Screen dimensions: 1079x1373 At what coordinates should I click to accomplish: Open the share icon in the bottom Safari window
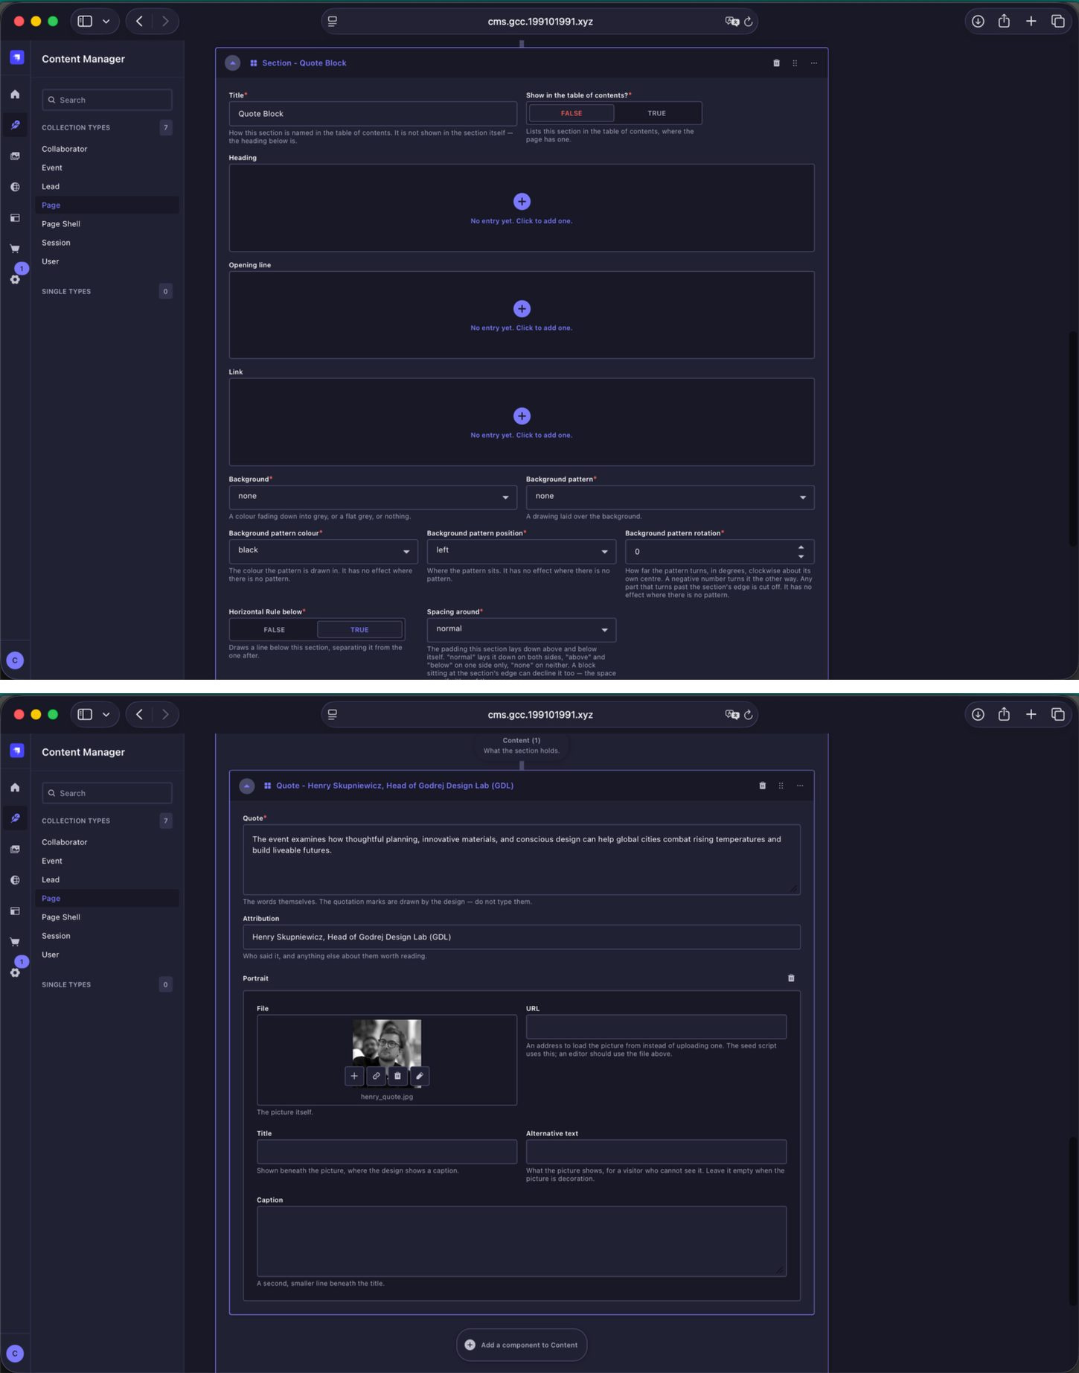pyautogui.click(x=1004, y=715)
